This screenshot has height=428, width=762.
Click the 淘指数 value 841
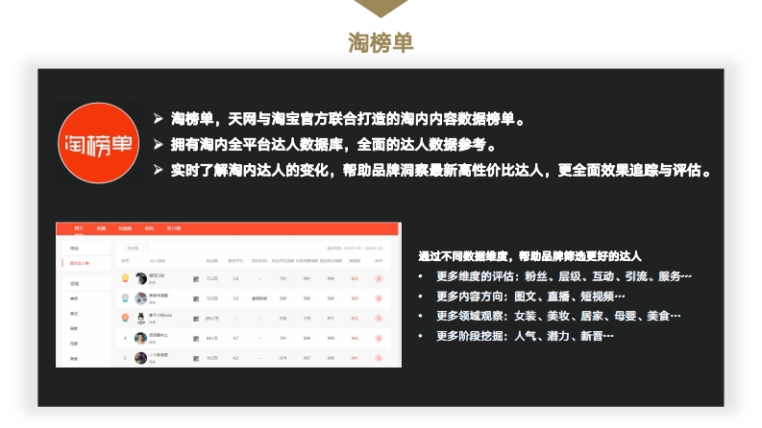pos(355,359)
